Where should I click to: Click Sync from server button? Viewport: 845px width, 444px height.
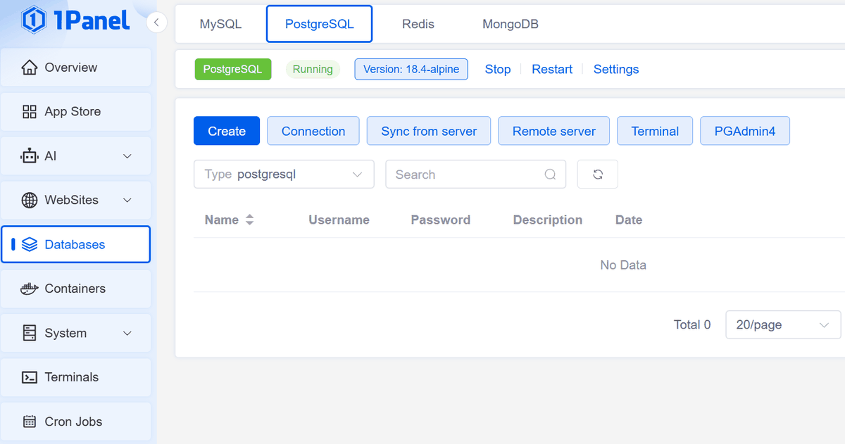tap(429, 131)
